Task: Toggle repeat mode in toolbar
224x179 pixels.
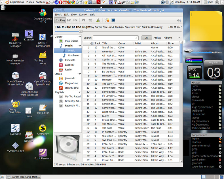Action: coord(84,20)
